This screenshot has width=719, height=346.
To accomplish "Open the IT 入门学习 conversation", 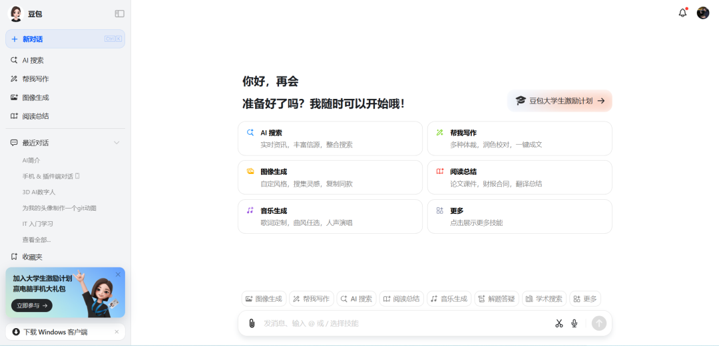I will coord(37,224).
